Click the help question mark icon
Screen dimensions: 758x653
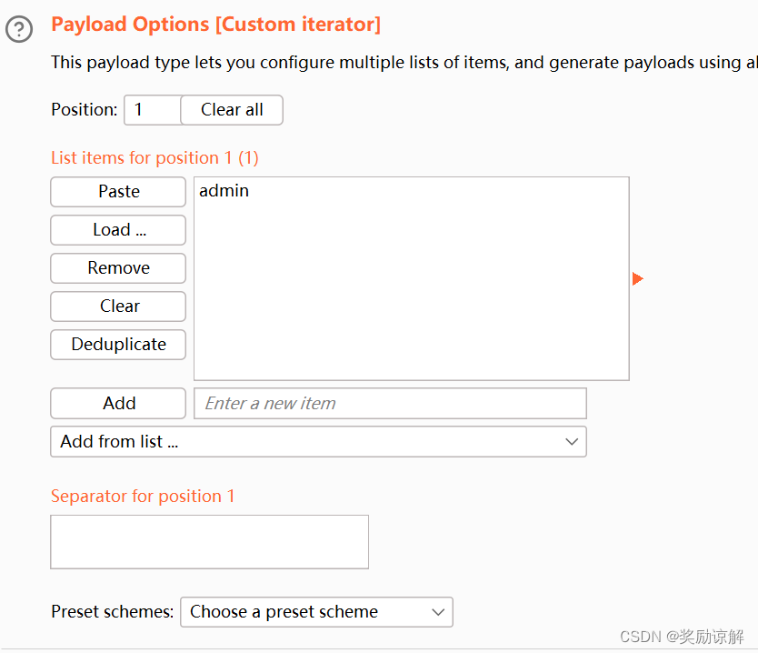click(x=19, y=30)
